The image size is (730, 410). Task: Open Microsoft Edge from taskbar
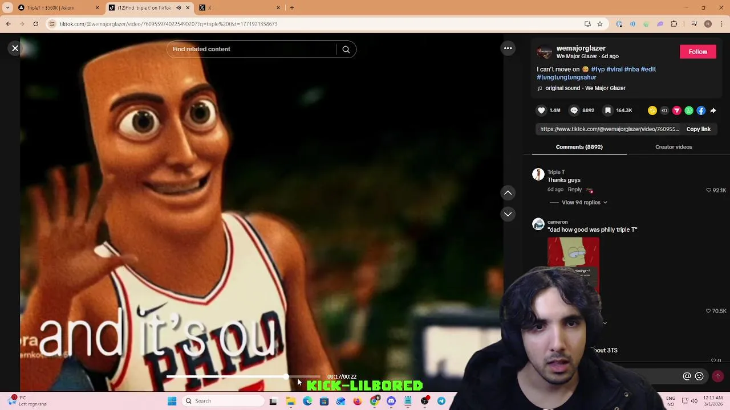pyautogui.click(x=307, y=401)
